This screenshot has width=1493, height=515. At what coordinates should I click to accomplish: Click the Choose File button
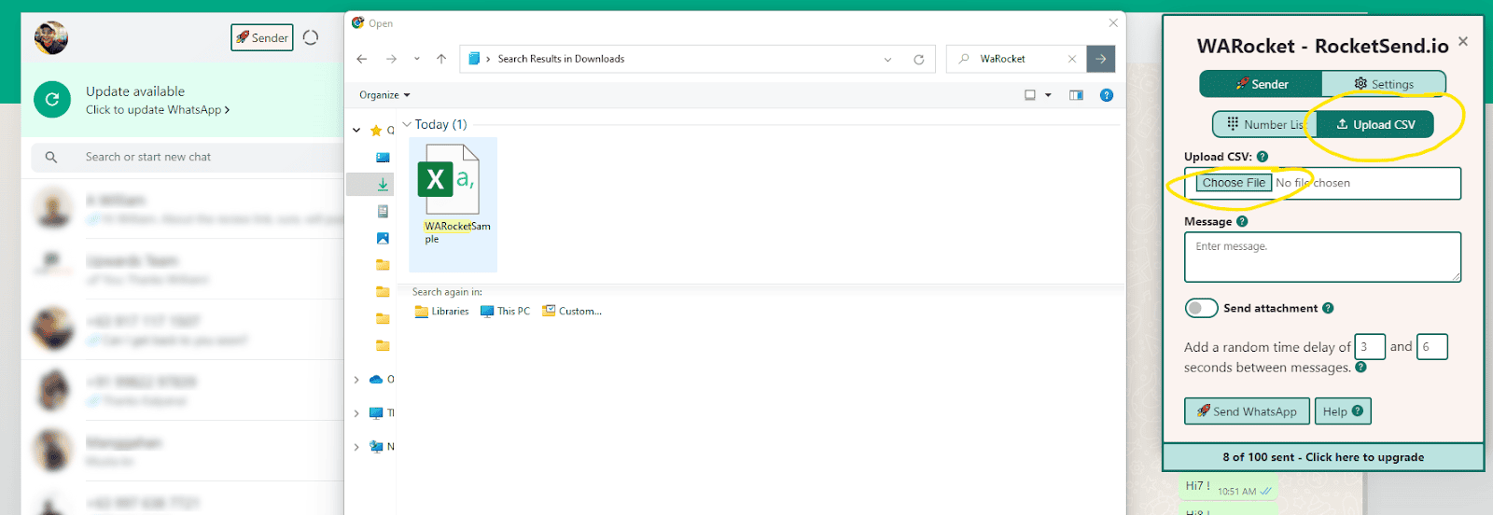click(x=1234, y=183)
